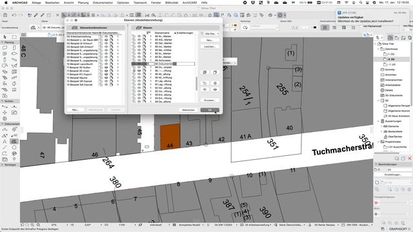Toggle lock for 03 Beispiel SIA Entwurf
The image size is (413, 232).
[x=101, y=47]
